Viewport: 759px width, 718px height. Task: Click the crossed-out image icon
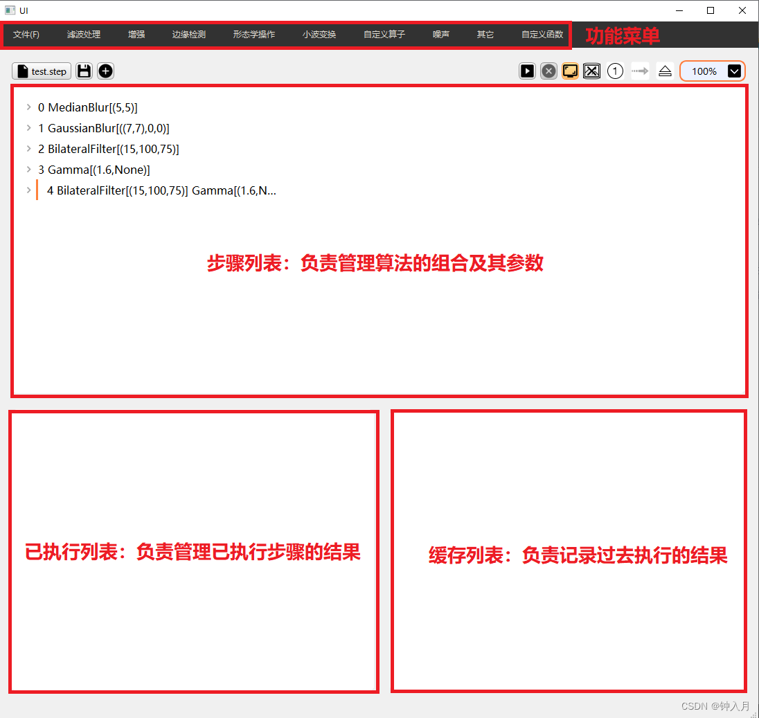click(591, 71)
